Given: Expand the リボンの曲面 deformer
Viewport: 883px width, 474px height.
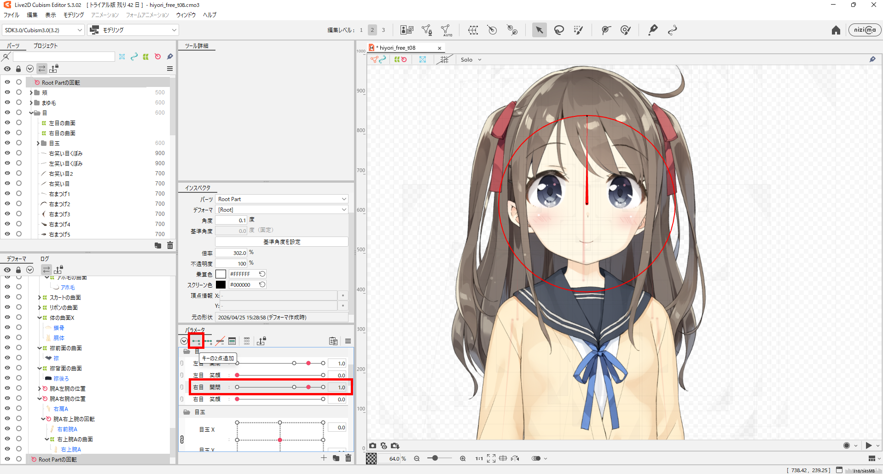Looking at the screenshot, I should pyautogui.click(x=39, y=307).
